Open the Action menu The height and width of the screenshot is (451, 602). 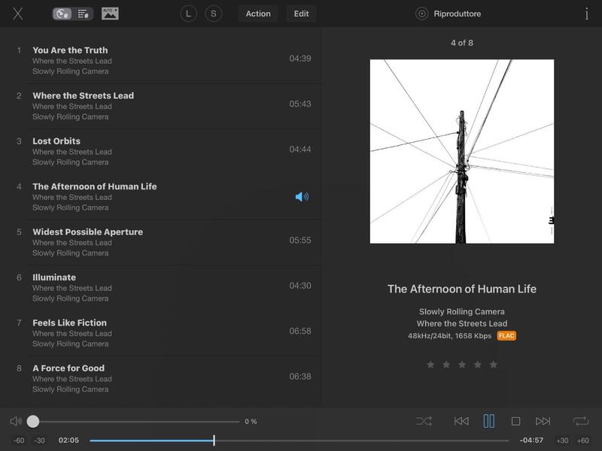point(258,14)
